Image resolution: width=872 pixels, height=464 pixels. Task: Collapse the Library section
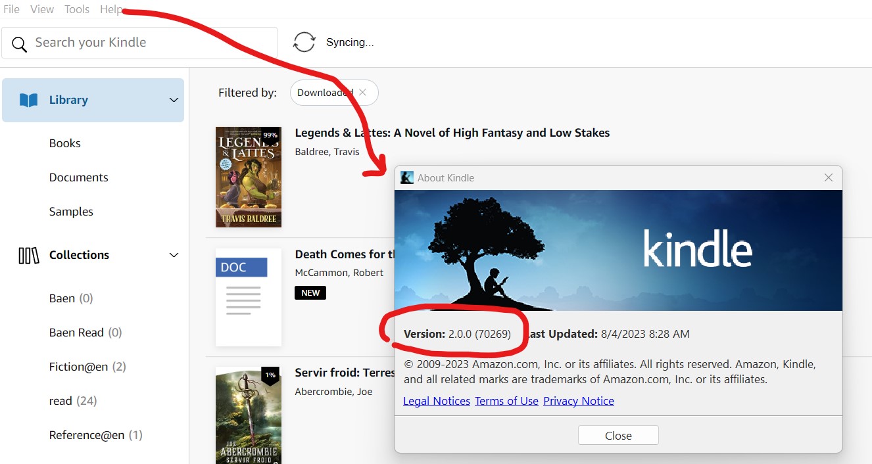pyautogui.click(x=173, y=100)
